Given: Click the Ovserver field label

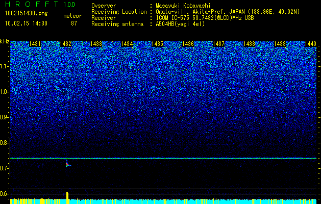Looking at the screenshot, I should tap(104, 6).
